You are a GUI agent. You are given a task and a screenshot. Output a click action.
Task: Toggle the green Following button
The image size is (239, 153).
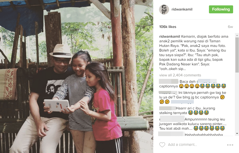(221, 9)
